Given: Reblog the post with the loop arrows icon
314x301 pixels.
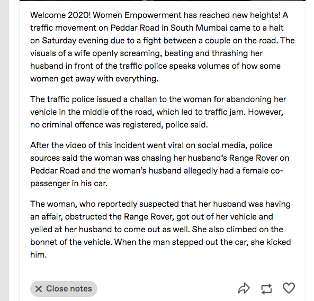Looking at the screenshot, I should coord(266,289).
